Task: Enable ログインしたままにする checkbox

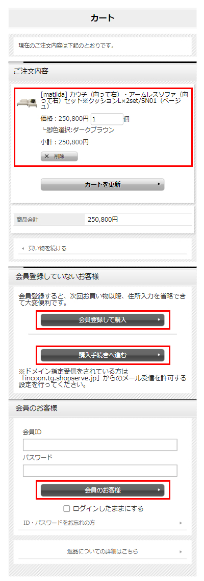Action: [67, 508]
